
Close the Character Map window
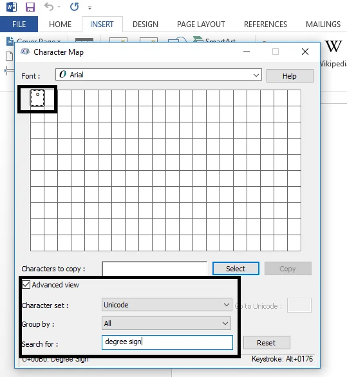pyautogui.click(x=305, y=52)
